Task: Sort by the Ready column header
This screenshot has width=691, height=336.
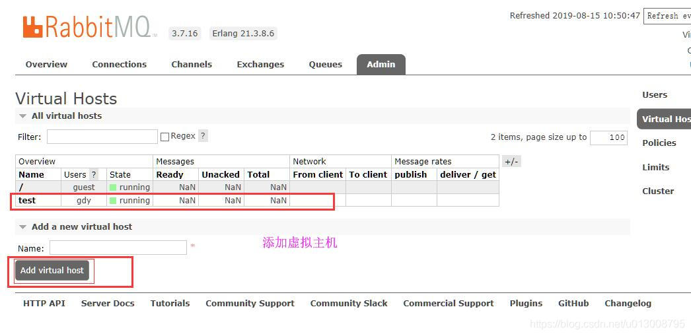Action: [170, 174]
